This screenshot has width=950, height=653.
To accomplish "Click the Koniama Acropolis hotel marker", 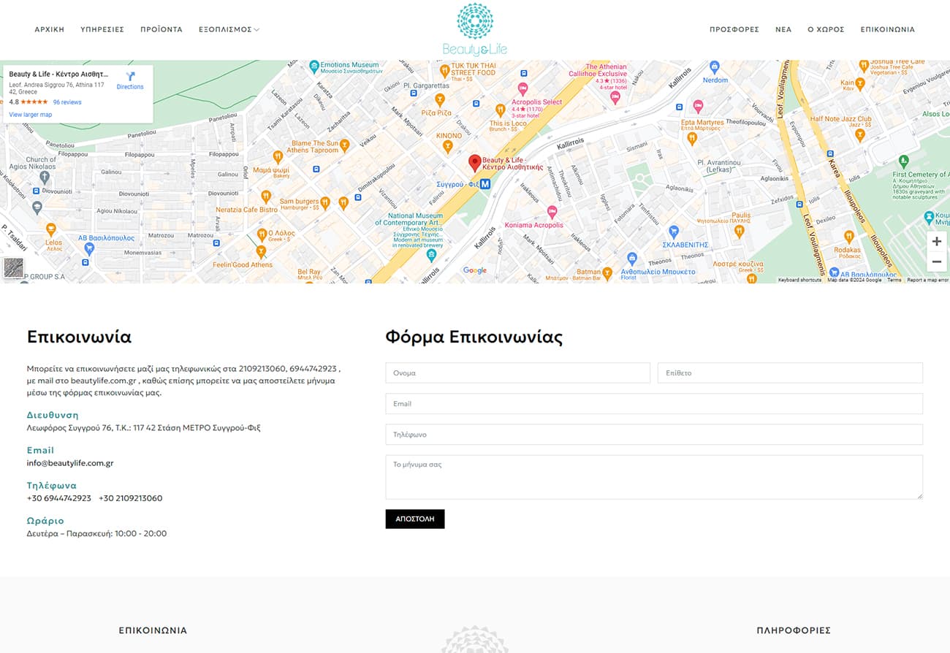I will click(x=552, y=212).
